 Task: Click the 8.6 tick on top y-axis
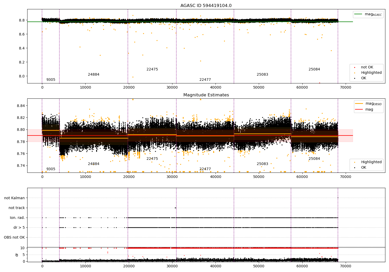coord(22,34)
